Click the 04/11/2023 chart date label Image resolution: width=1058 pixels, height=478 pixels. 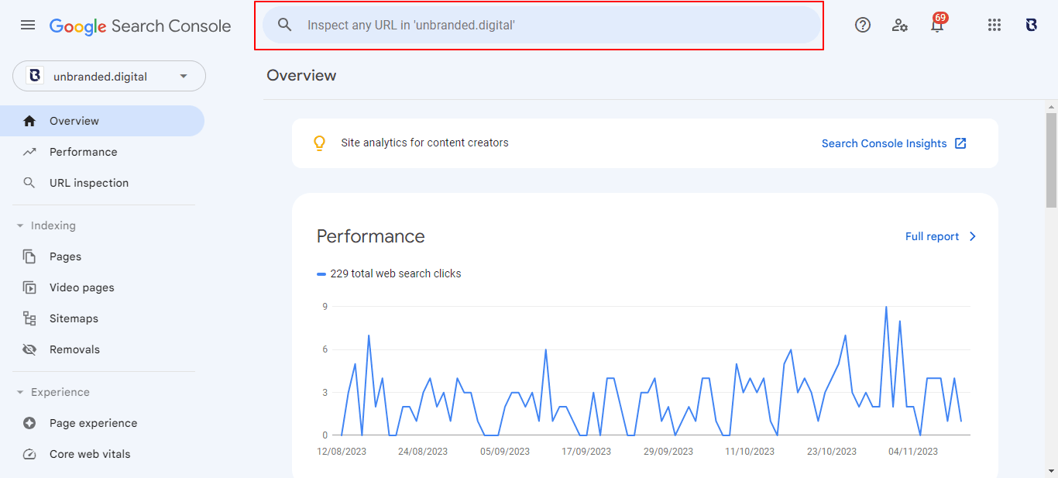913,451
